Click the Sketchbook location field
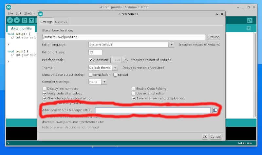Viewport: 262px width, 155px height. (x=124, y=37)
